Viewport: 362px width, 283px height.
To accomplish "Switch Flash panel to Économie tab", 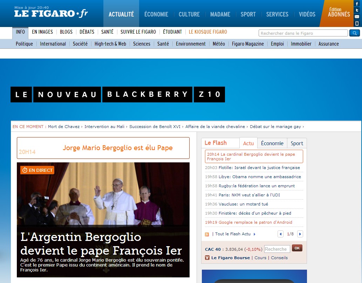I will click(x=272, y=143).
